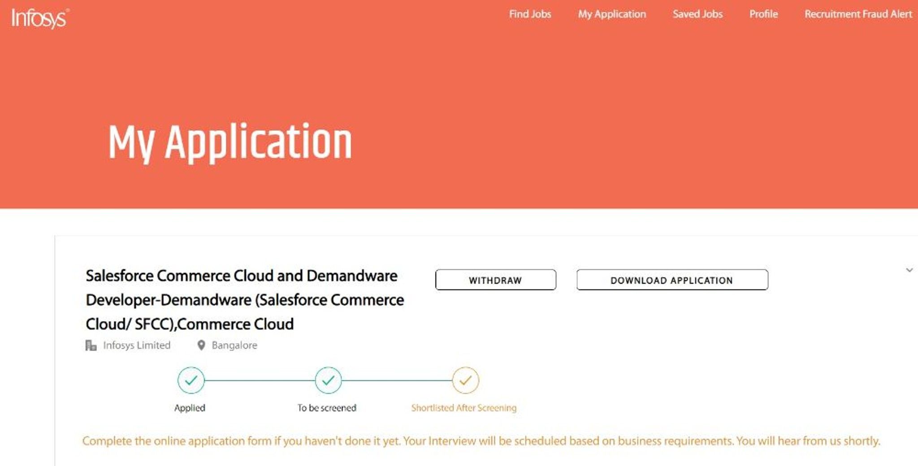Open the Saved Jobs page

697,14
